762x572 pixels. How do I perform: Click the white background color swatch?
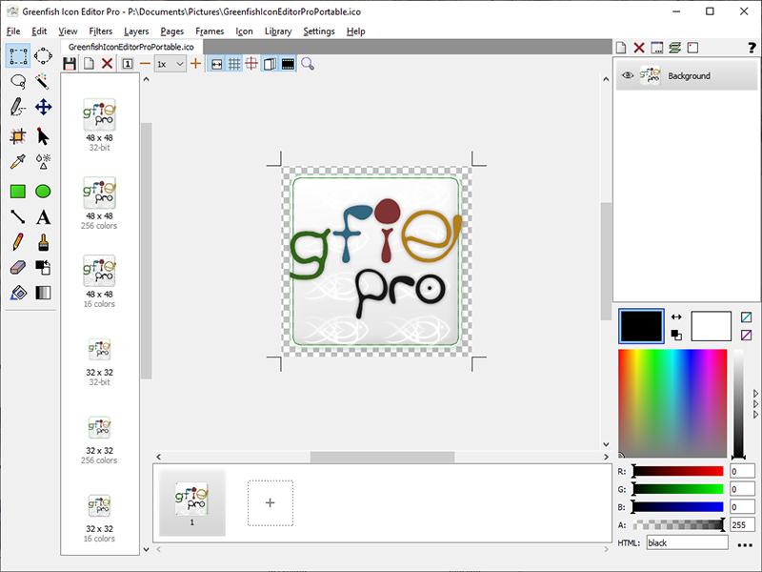711,326
